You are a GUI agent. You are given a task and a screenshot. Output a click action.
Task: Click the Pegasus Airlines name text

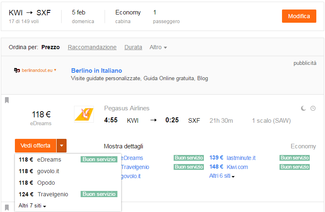coord(127,108)
